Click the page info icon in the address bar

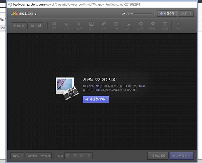click(x=10, y=5)
